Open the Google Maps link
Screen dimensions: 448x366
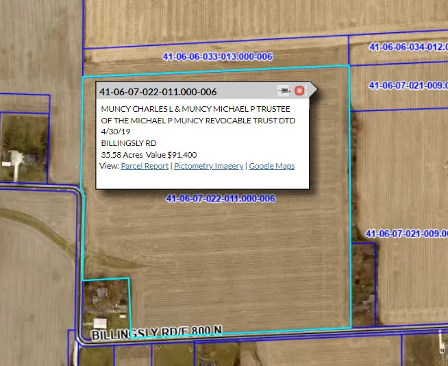[x=271, y=166]
